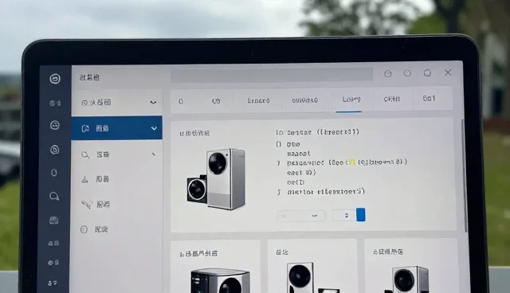Select the magnifying glass icon in the navigation panel
The image size is (510, 293).
(85, 154)
